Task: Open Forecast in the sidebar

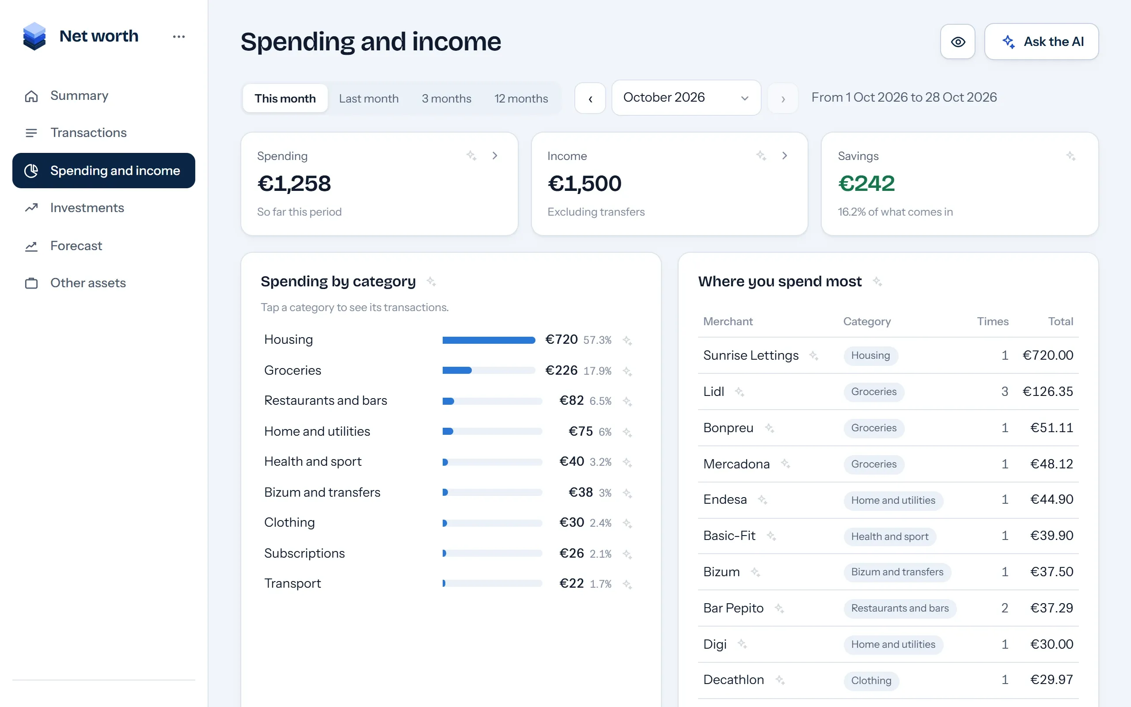Action: [x=104, y=246]
